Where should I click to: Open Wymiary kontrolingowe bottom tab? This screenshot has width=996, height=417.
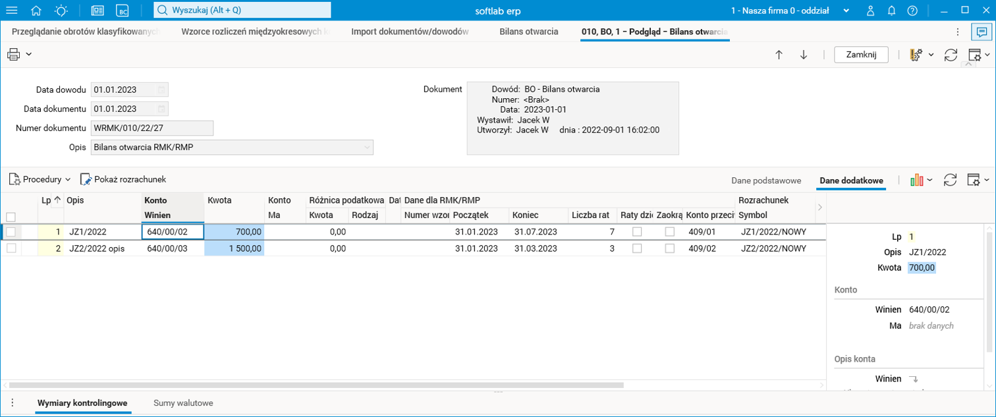click(82, 403)
